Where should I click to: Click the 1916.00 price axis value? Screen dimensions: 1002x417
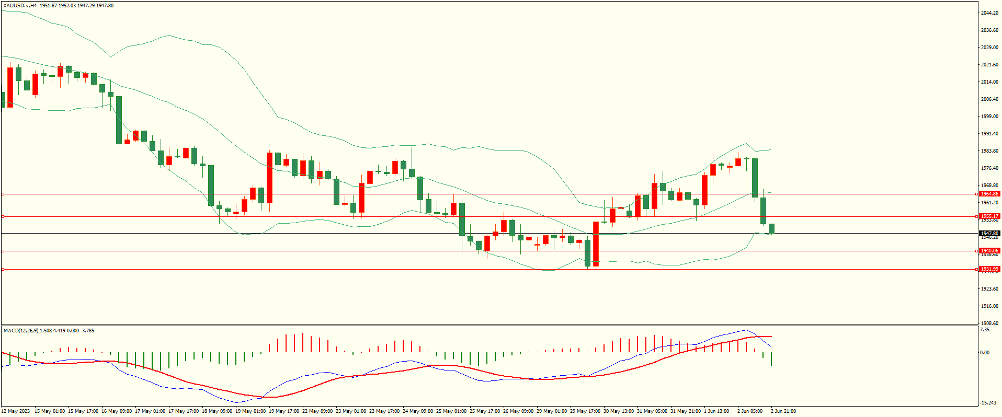click(989, 306)
